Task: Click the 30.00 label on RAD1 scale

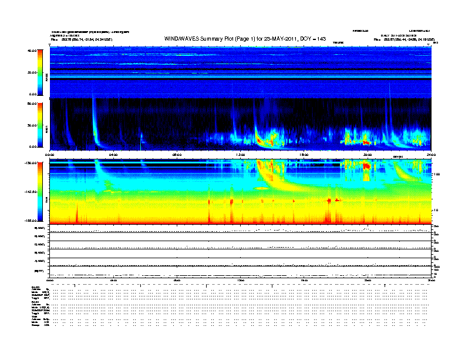Action: (x=32, y=125)
